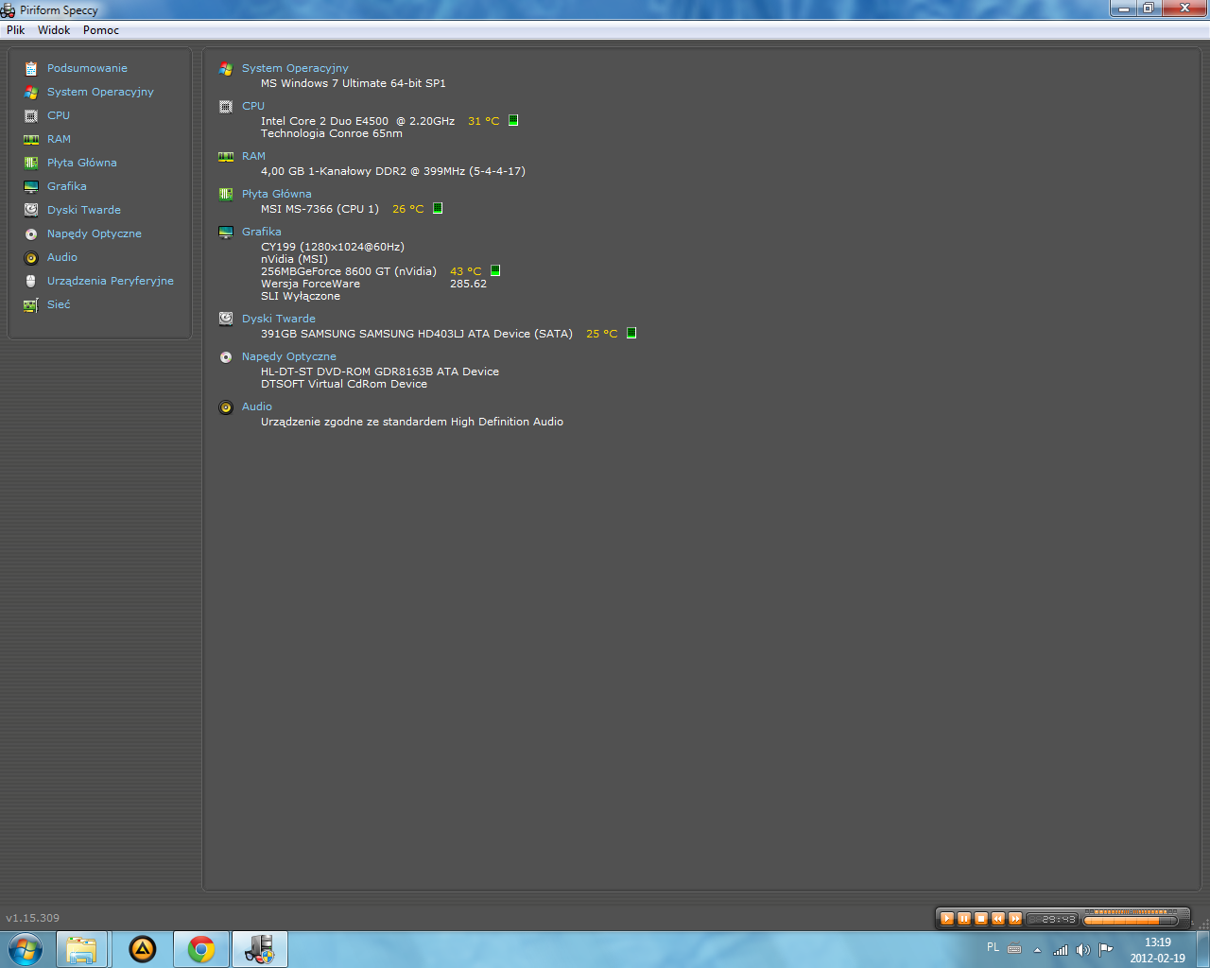
Task: Click the Intel Core 2 Duo E4500 line
Action: point(358,121)
